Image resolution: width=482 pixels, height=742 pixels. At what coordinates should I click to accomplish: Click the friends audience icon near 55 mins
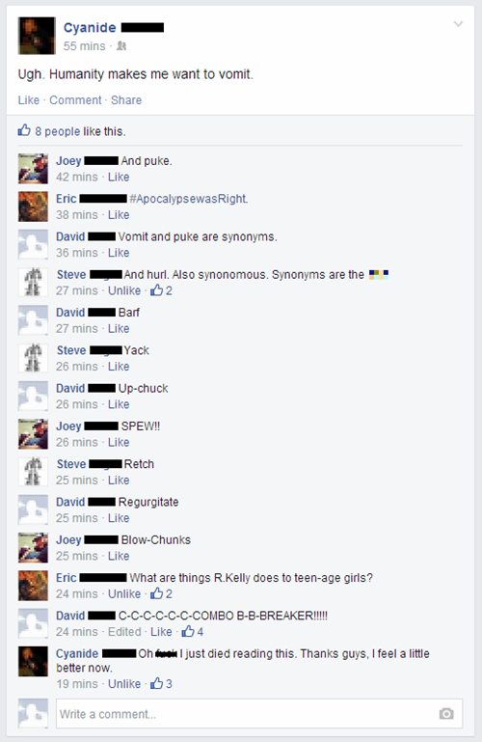(121, 46)
